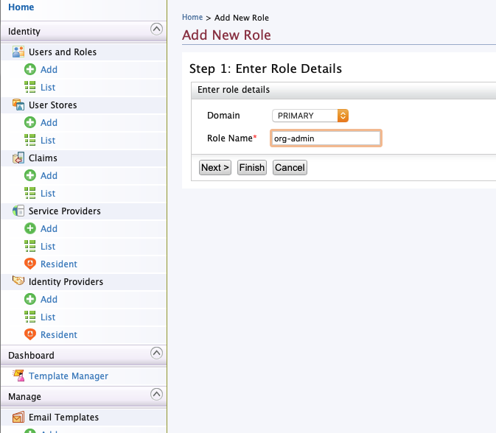The width and height of the screenshot is (496, 433).
Task: Click List icon under Identity Providers
Action: (x=30, y=317)
